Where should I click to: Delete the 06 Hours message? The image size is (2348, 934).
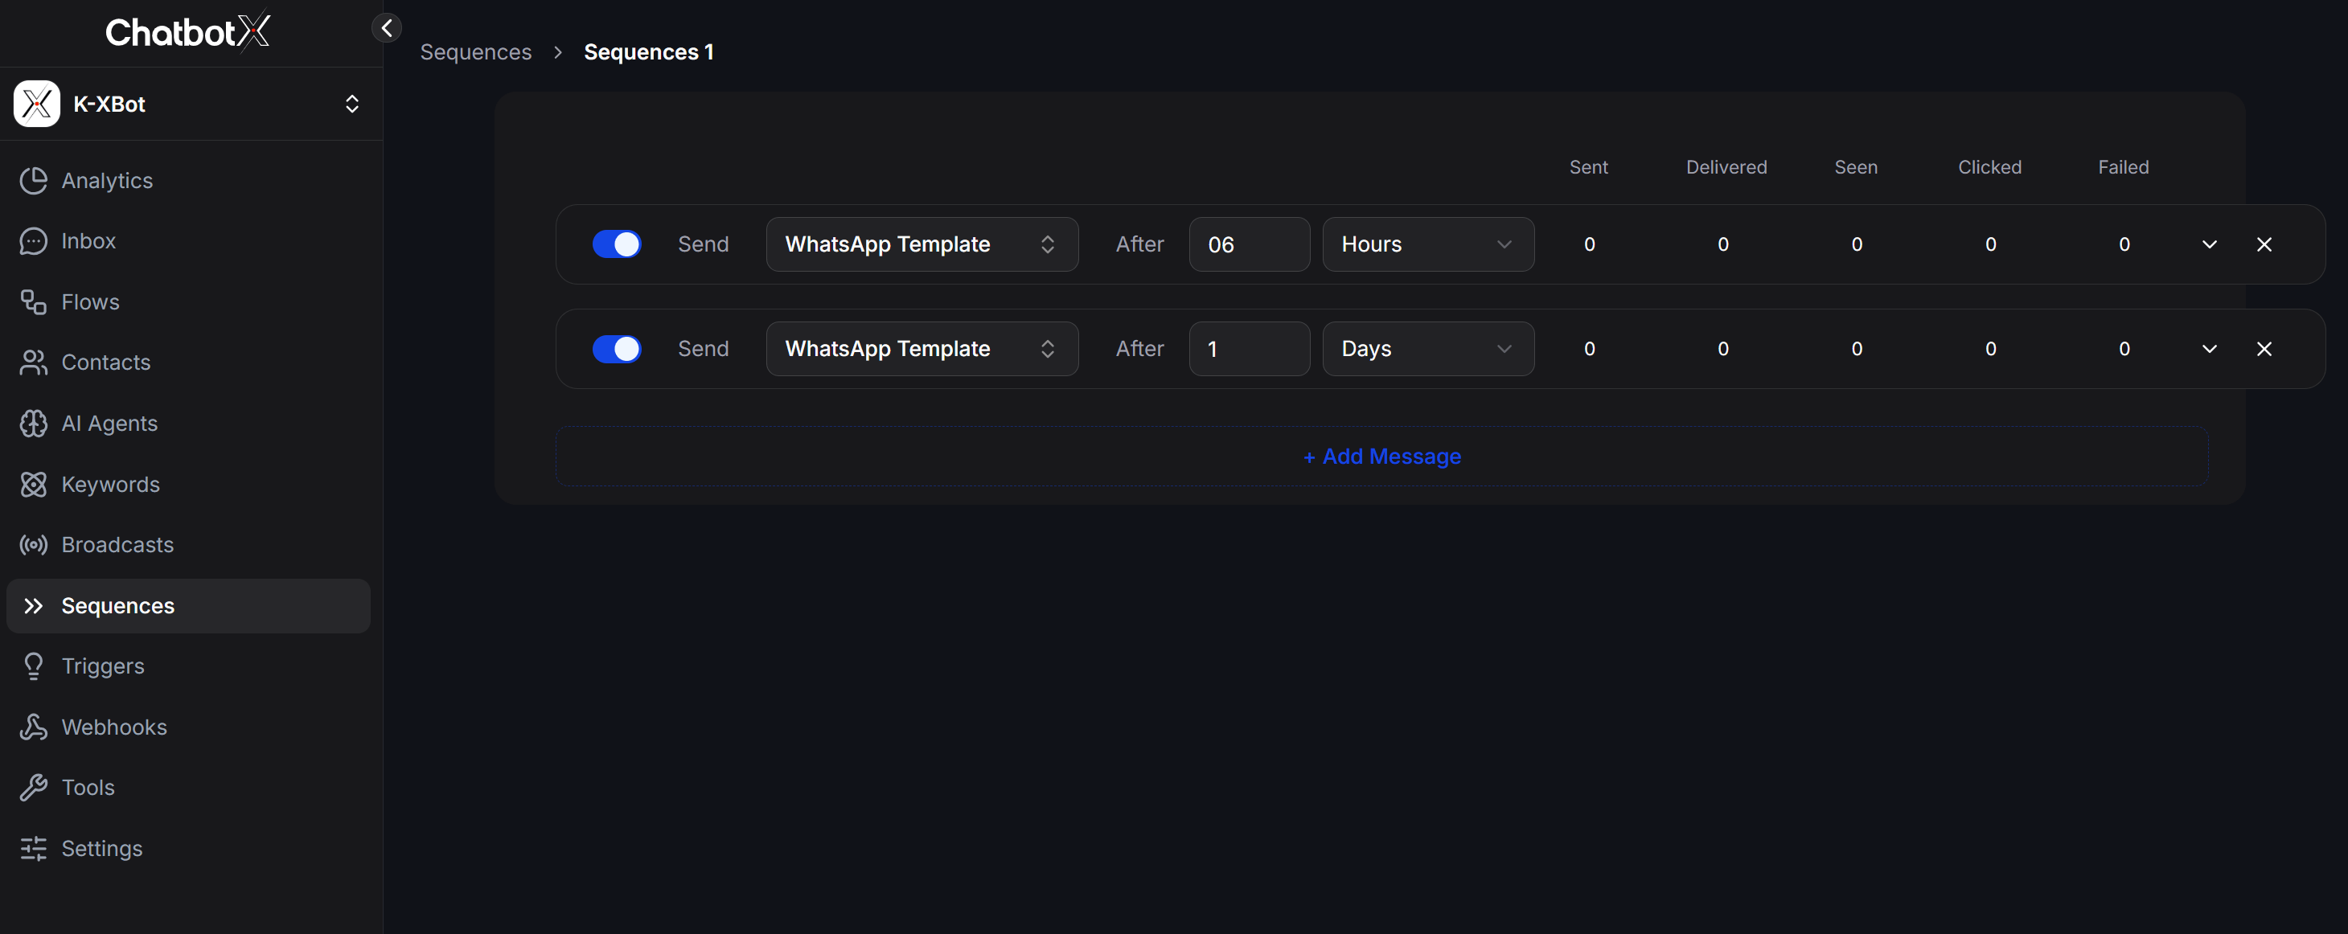tap(2264, 244)
